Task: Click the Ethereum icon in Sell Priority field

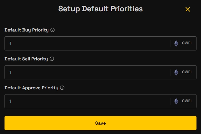Action: coord(176,72)
